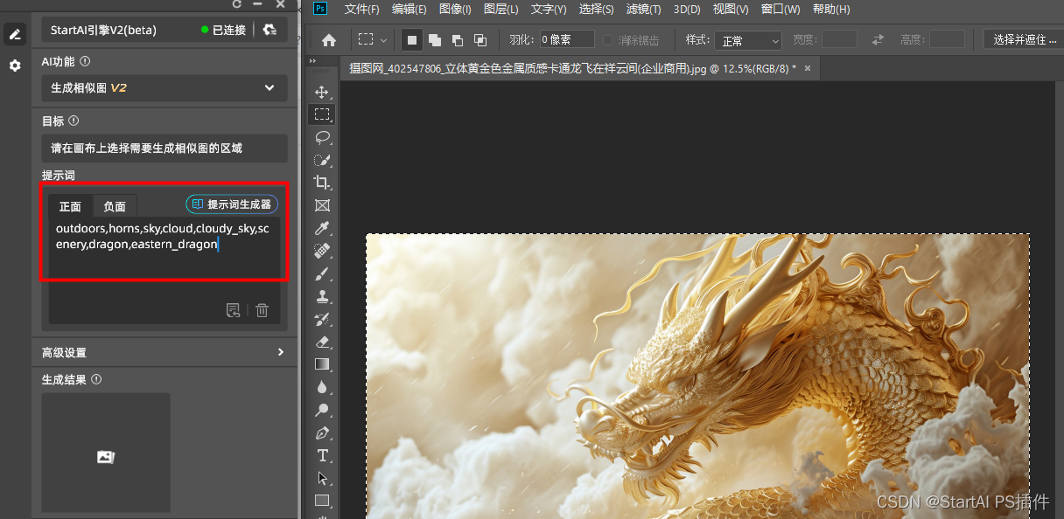The width and height of the screenshot is (1064, 519).
Task: Open the 图层(L) menu
Action: [500, 10]
